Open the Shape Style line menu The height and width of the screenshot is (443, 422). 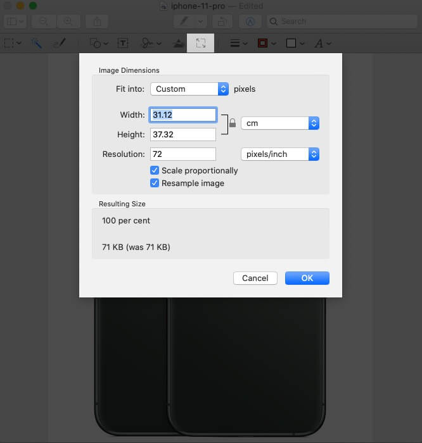point(239,43)
